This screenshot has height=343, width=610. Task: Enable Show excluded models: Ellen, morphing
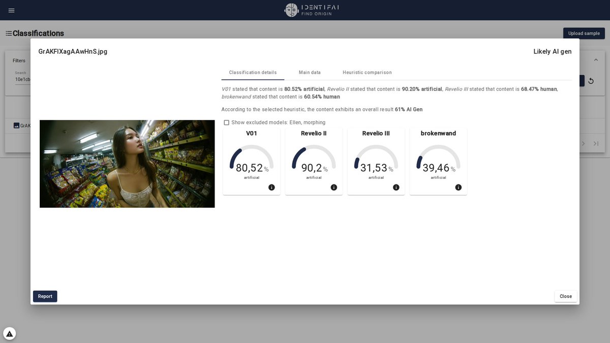pyautogui.click(x=226, y=122)
